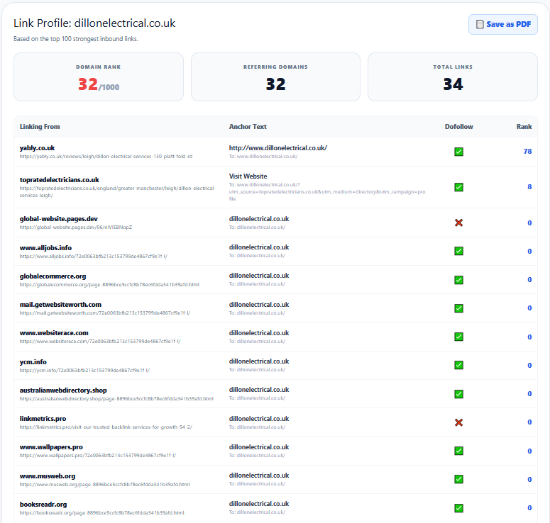Click the Linking From column header
Viewport: 550px width, 523px height.
pyautogui.click(x=40, y=126)
